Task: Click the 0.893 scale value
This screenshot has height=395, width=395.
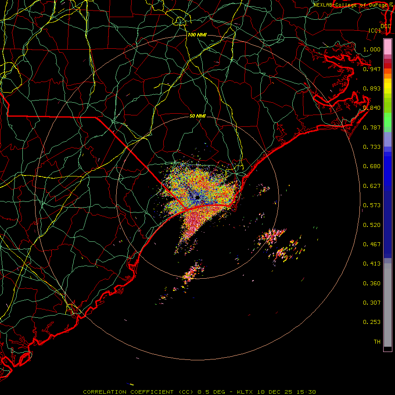Action: point(372,88)
